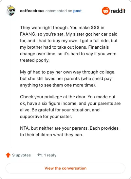131x179 pixels.
Task: Open the "1 reply" label
Action: click(x=50, y=155)
